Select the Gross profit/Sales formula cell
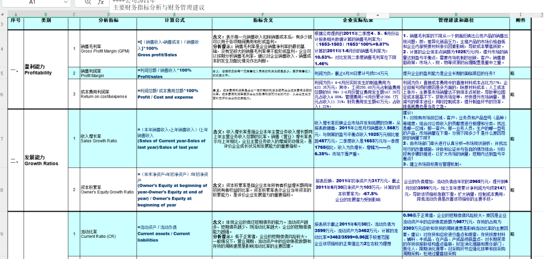This screenshot has height=259, width=544. [174, 48]
